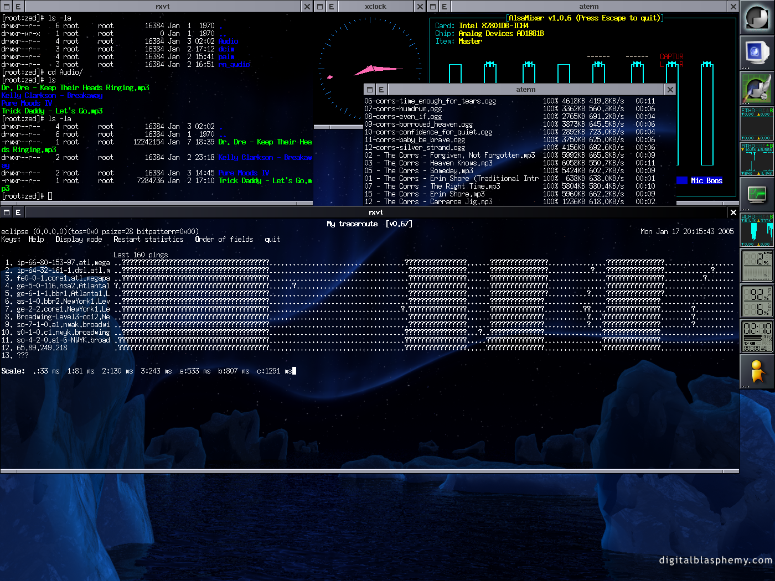Open the CPU usage LCD applet
Image resolution: width=775 pixels, height=581 pixels.
tap(757, 265)
